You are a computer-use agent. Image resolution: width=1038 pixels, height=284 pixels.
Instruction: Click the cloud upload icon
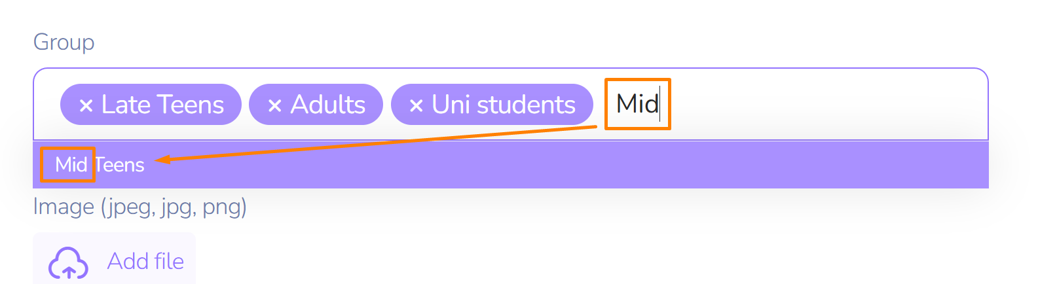tap(68, 262)
